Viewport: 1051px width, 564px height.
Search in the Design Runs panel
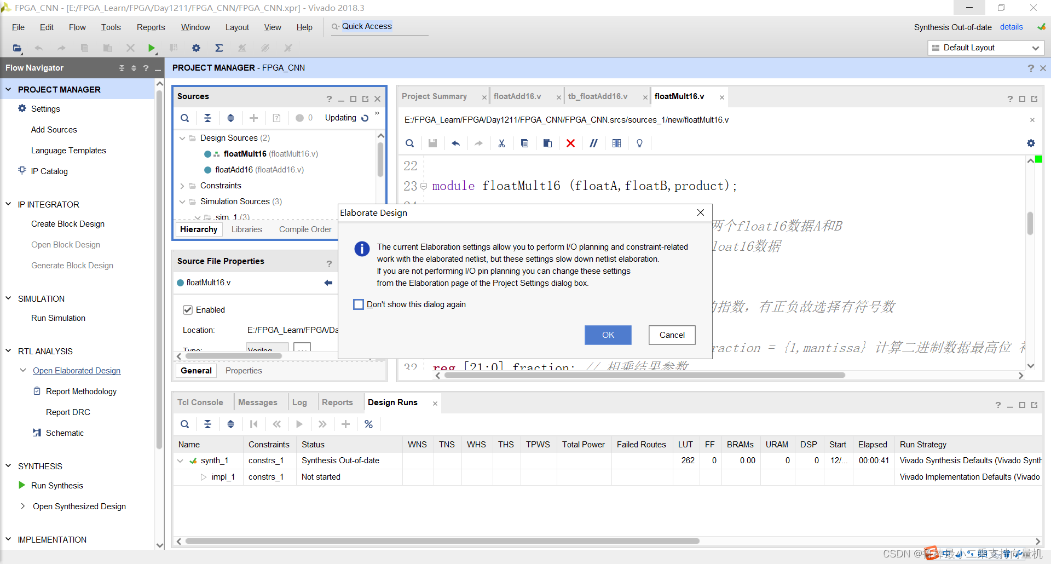tap(185, 424)
